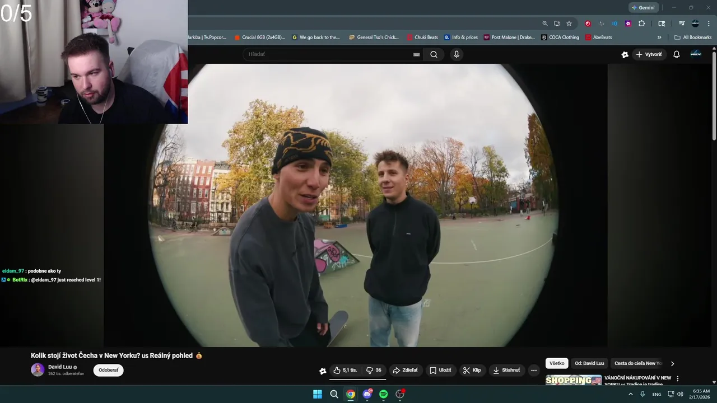The height and width of the screenshot is (403, 717).
Task: Open the purple star extension icon
Action: coord(628,24)
